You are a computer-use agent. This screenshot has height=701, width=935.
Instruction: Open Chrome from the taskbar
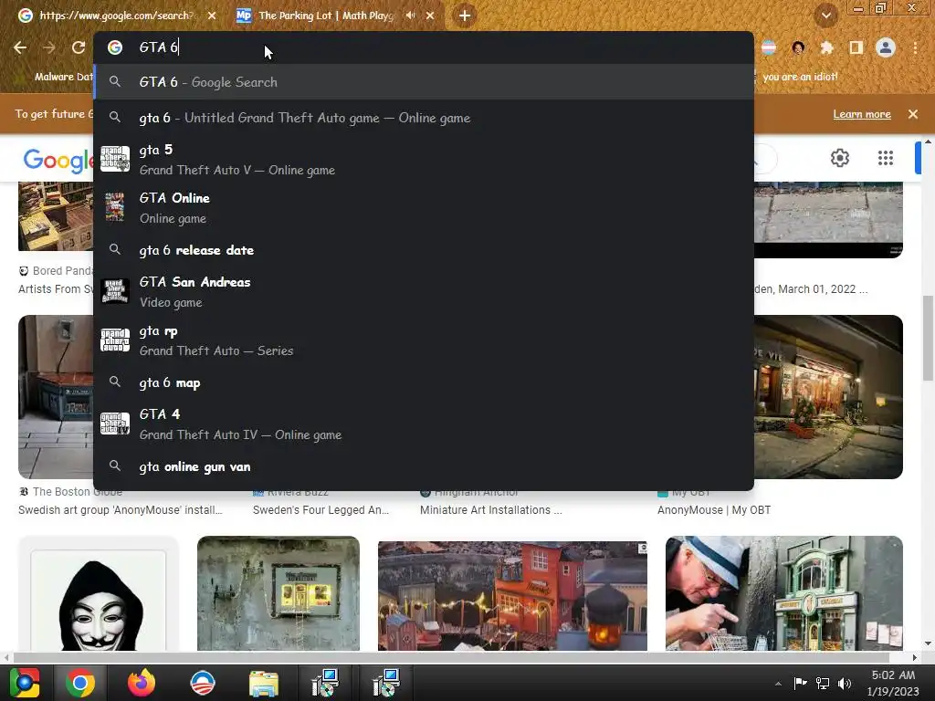click(80, 683)
